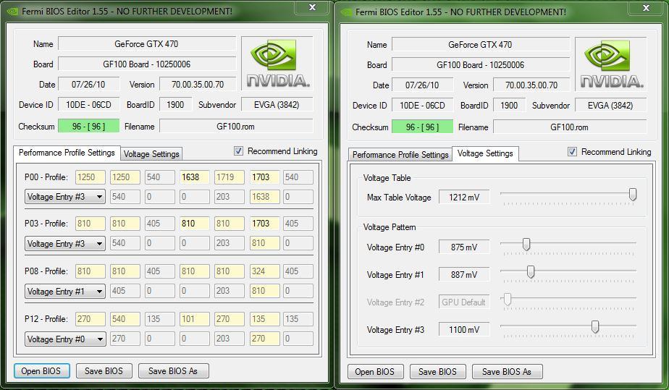This screenshot has width=669, height=390.
Task: Close the left Fermi BIOS Editor window
Action: point(312,7)
